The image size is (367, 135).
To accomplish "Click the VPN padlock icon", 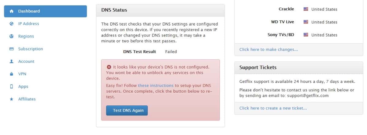I will pyautogui.click(x=12, y=74).
